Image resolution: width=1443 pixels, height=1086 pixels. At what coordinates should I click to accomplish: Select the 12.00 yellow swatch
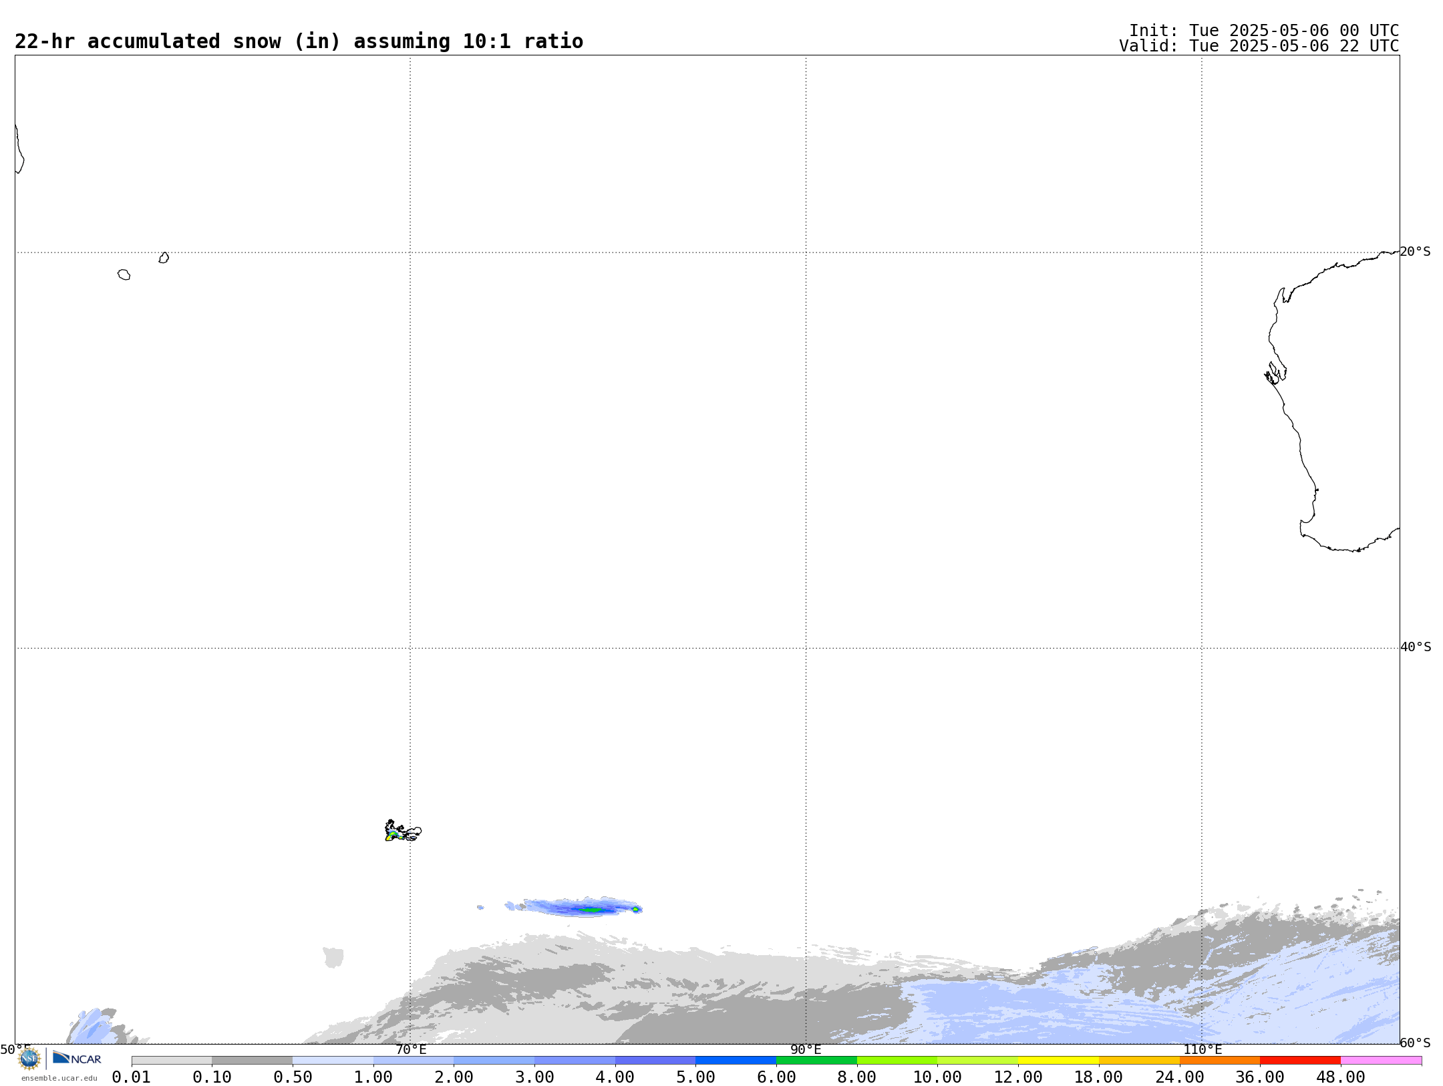[x=1058, y=1061]
